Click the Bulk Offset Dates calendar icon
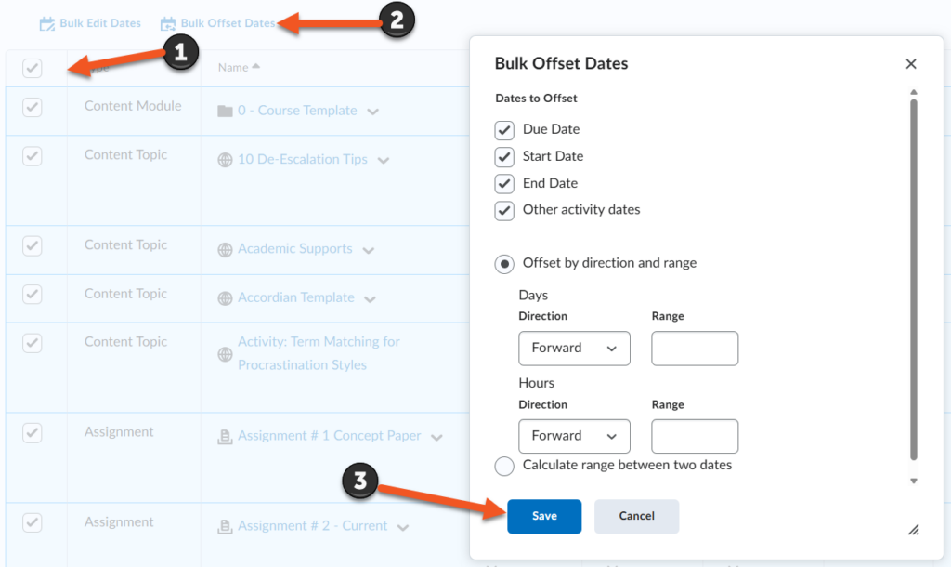Viewport: 951px width, 567px height. click(x=168, y=23)
